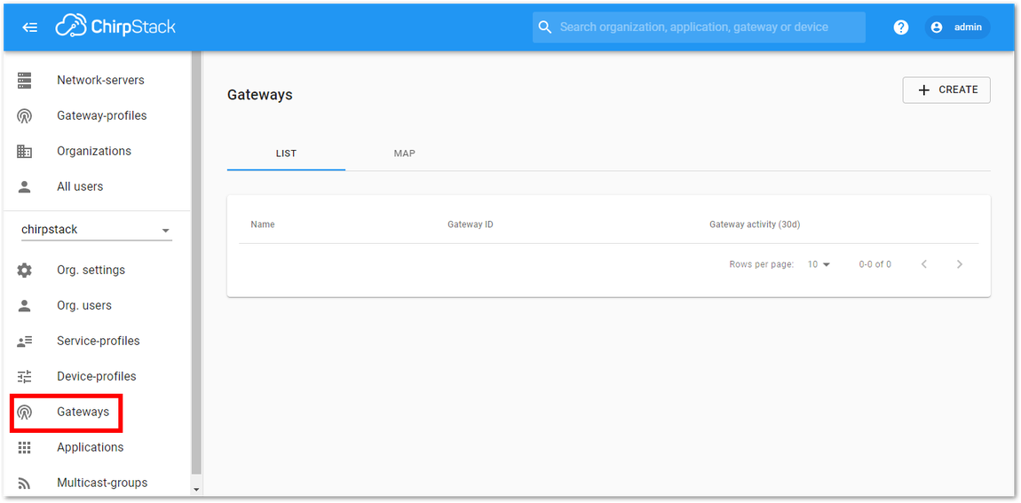
Task: Click the Org. users person icon
Action: pyautogui.click(x=24, y=306)
